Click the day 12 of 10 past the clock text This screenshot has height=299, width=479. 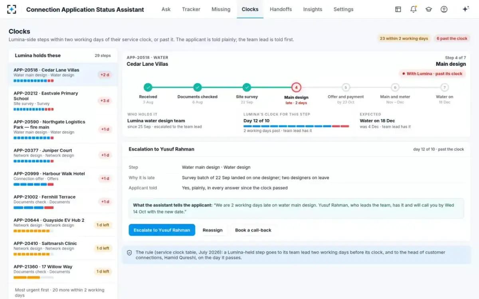[x=438, y=149]
